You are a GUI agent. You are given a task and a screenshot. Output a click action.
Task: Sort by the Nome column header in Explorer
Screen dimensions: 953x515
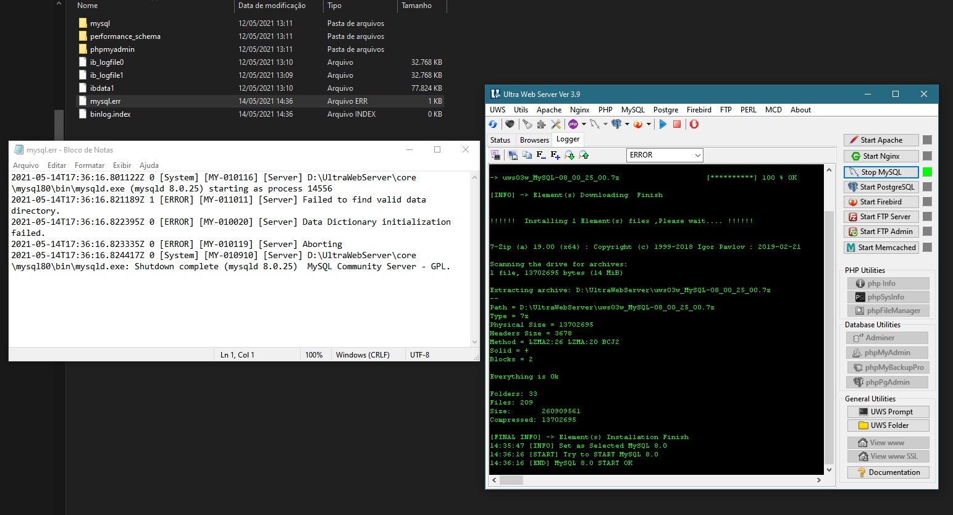(x=87, y=6)
